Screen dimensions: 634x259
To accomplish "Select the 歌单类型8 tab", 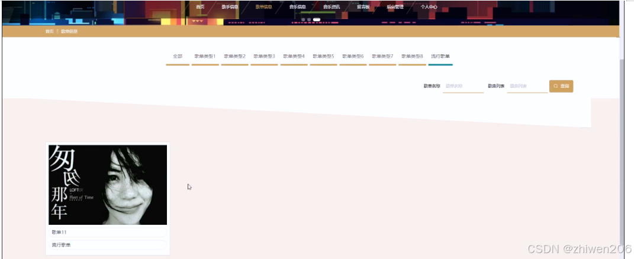I will pos(412,57).
